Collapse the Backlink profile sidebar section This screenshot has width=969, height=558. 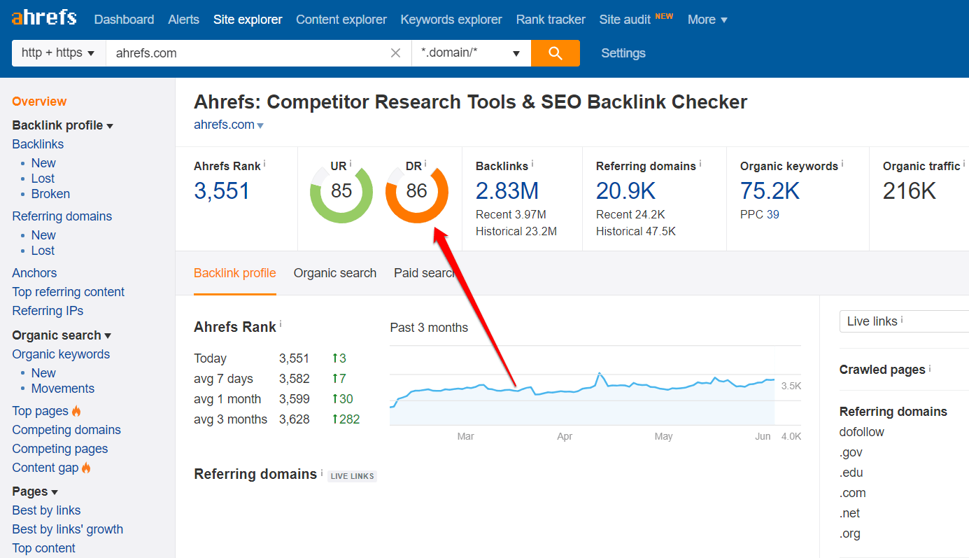(111, 125)
